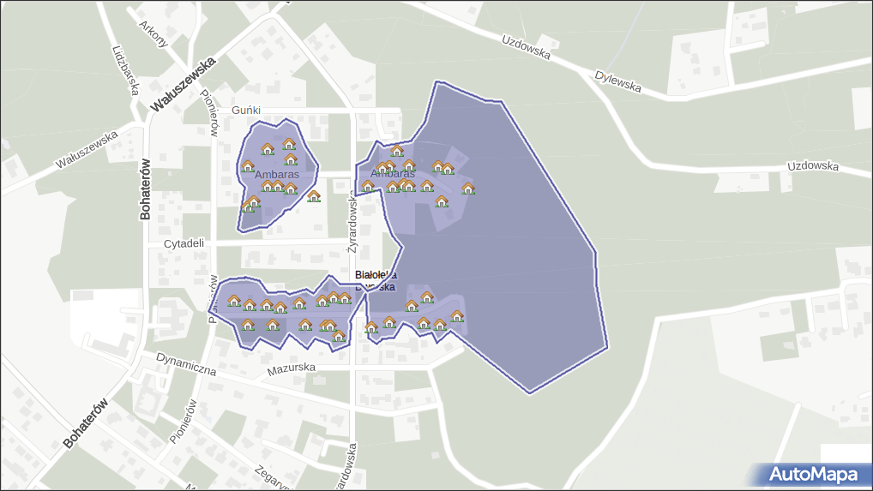Screen dimensions: 873x491
Task: Click the Mazurska street label
Action: pyautogui.click(x=292, y=368)
